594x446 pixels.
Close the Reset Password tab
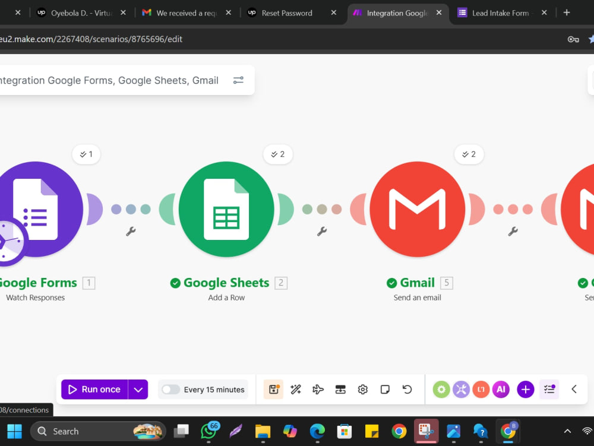333,12
